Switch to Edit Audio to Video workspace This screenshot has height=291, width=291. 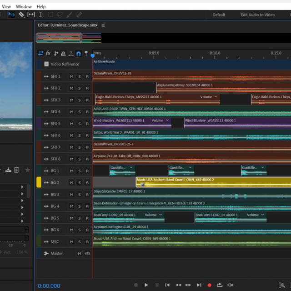pyautogui.click(x=257, y=15)
